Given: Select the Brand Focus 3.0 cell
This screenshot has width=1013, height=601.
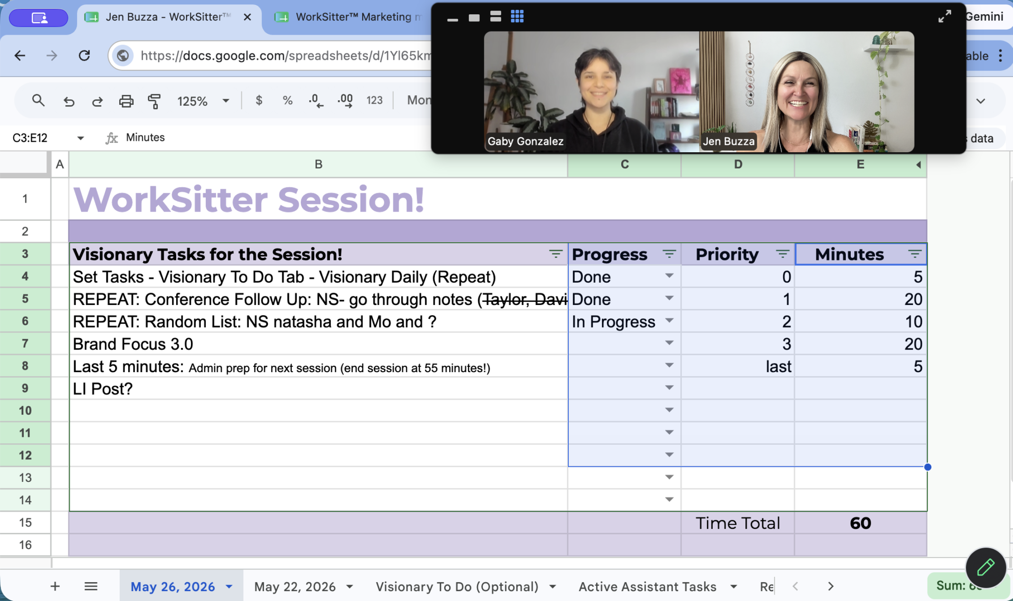Looking at the screenshot, I should 319,343.
